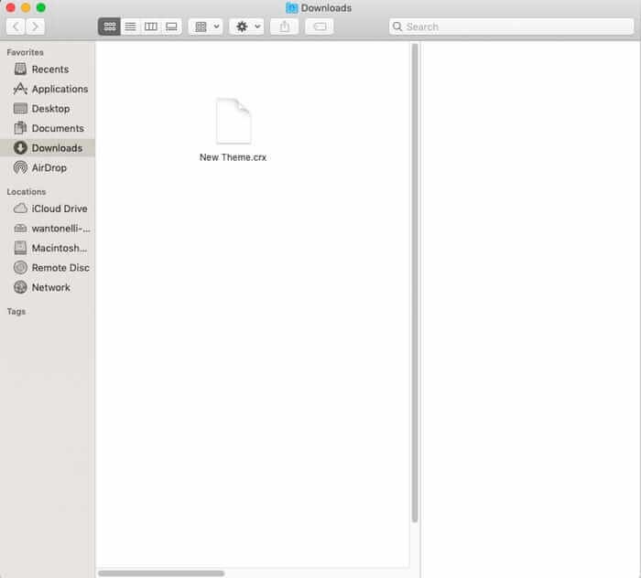Switch to gallery view

172,27
